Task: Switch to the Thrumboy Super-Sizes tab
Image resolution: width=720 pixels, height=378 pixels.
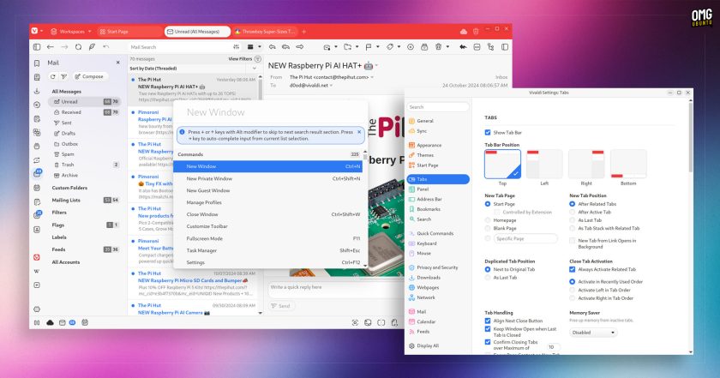Action: 265,31
